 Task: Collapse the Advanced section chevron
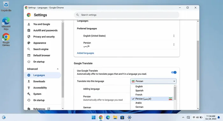pyautogui.click(x=58, y=69)
